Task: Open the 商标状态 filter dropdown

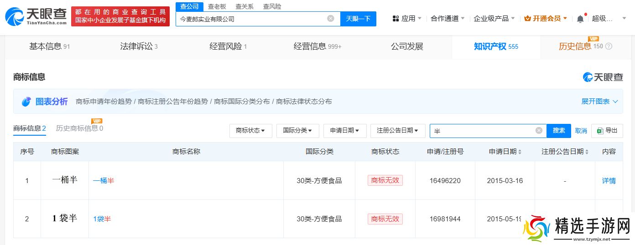Action: click(250, 131)
